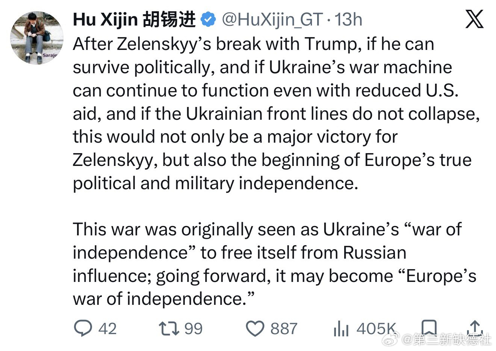Click the first paragraph about Zelenskyy's break
Image resolution: width=496 pixels, height=351 pixels.
point(276,114)
